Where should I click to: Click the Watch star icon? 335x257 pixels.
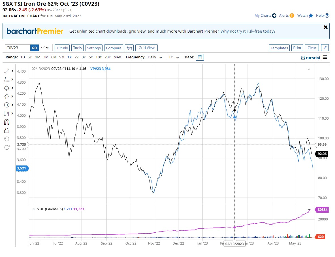click(311, 16)
